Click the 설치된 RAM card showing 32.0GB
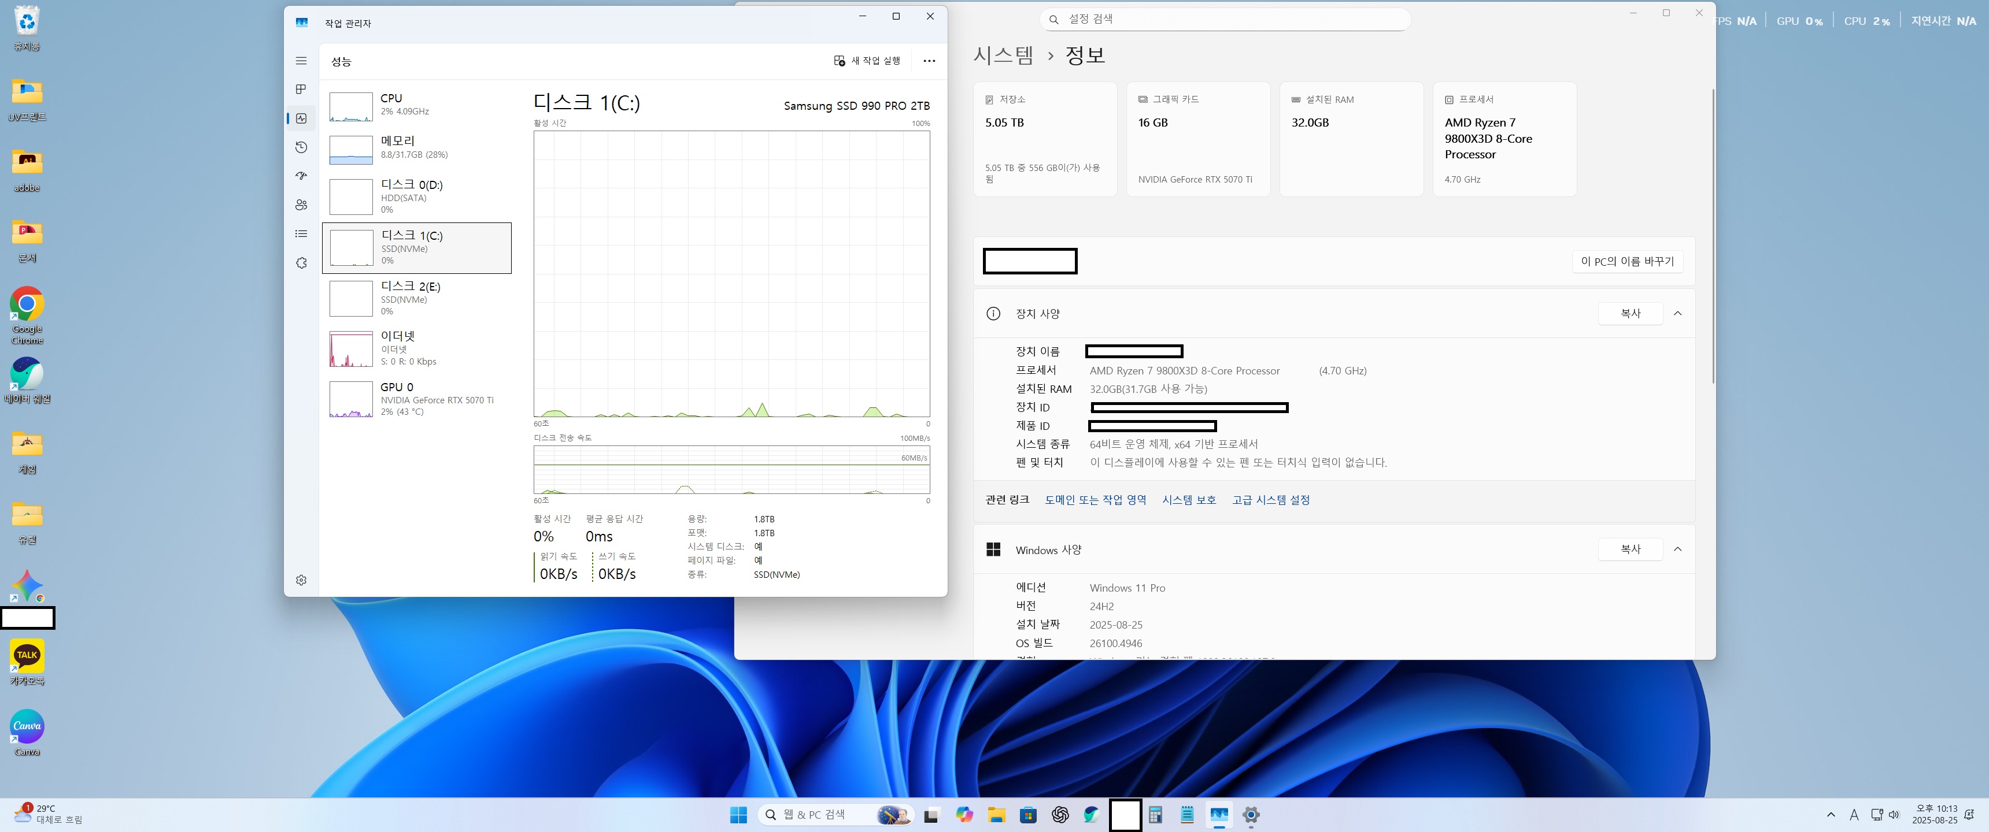1989x832 pixels. (x=1351, y=139)
